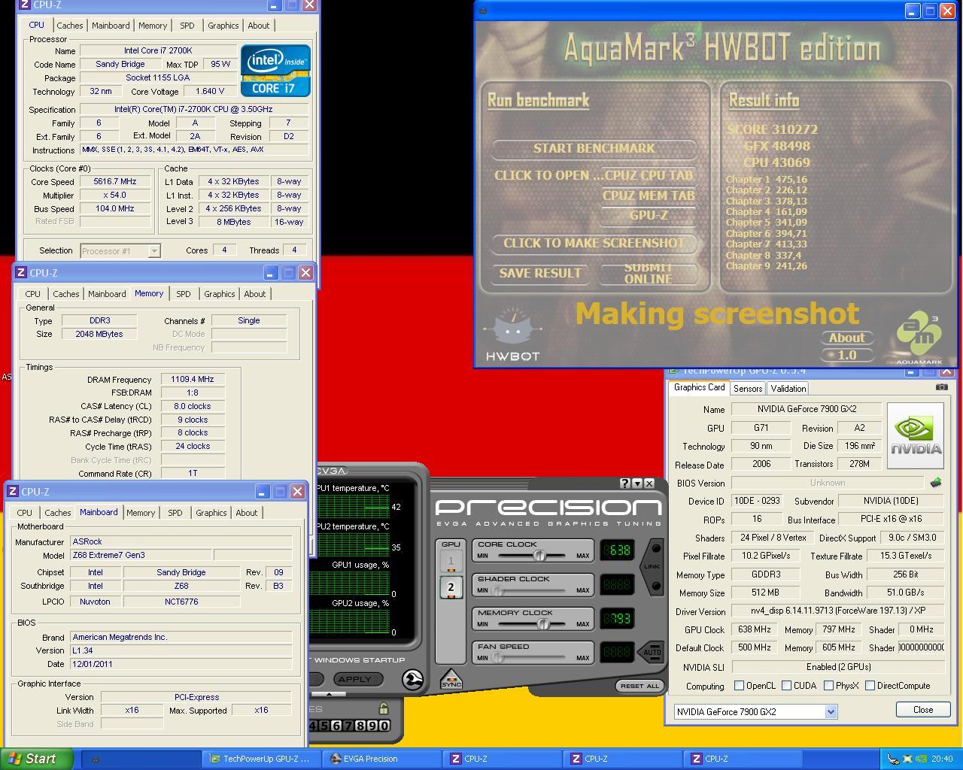Toggle the LINK clocks button in Precision
This screenshot has height=770, width=963.
tap(652, 566)
